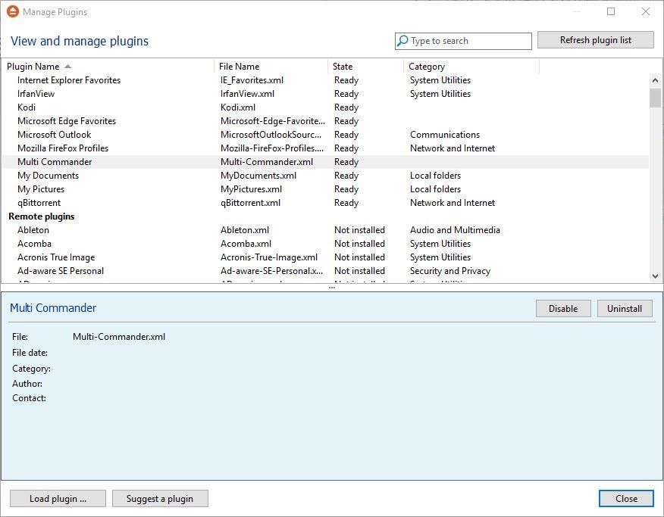This screenshot has height=517, width=664.
Task: Click Network and Internet for qBittorrent
Action: coord(453,203)
